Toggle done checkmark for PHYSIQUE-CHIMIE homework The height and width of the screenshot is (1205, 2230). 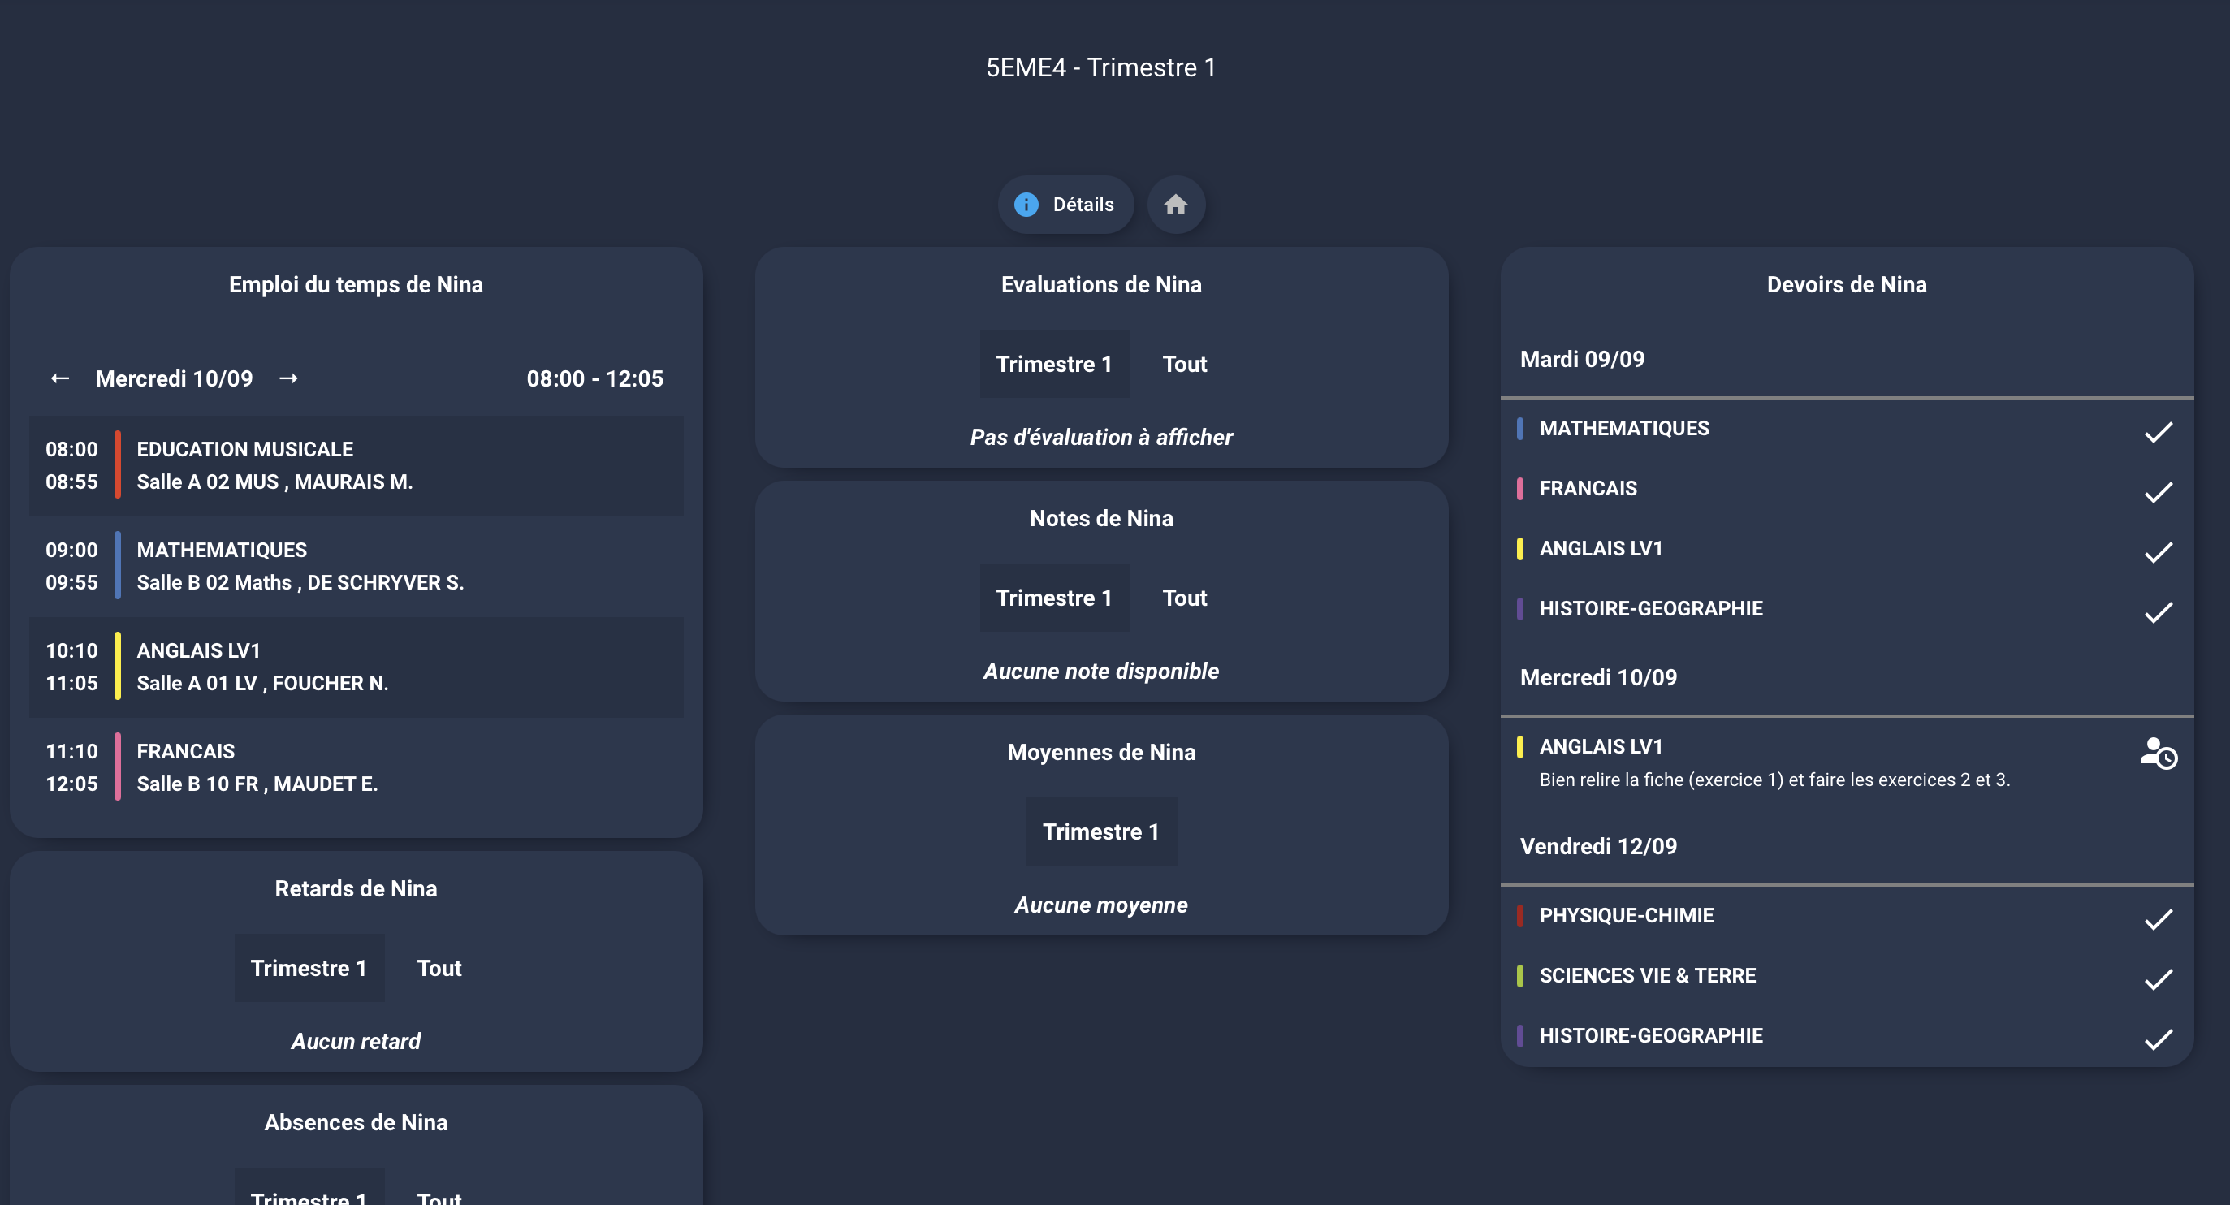[2157, 918]
